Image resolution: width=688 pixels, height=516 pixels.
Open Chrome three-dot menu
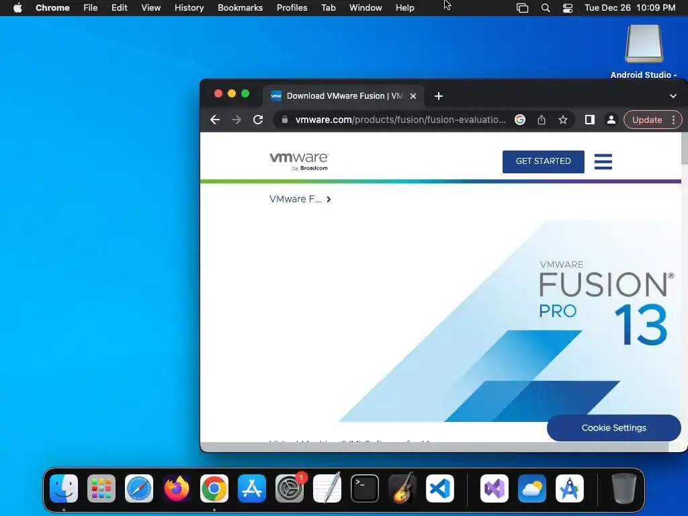point(673,120)
